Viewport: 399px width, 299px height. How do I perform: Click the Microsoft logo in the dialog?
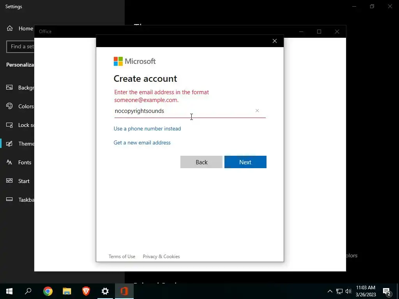[x=134, y=61]
